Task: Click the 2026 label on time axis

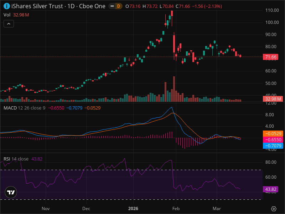Action: coord(133,209)
